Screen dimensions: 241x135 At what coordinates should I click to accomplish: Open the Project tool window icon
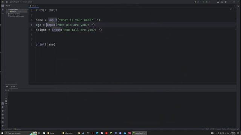coord(3,6)
